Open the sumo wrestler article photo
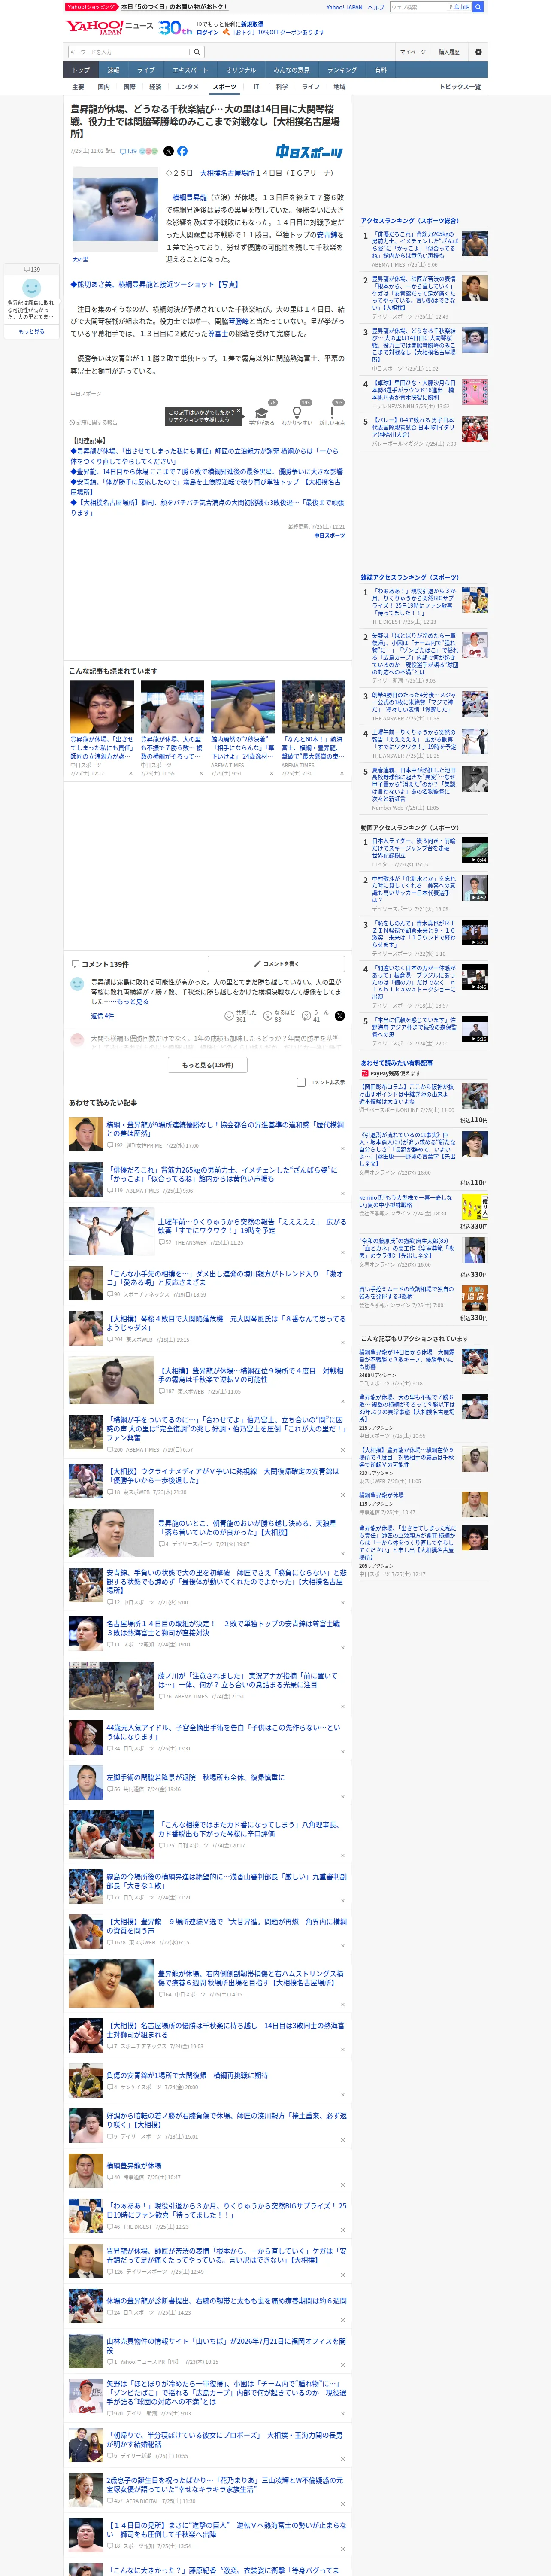The width and height of the screenshot is (551, 2576). [115, 210]
